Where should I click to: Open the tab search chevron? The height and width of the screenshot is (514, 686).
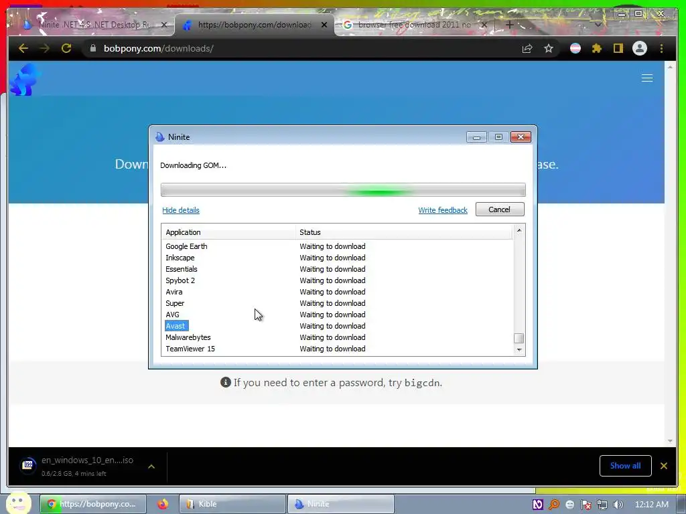tap(598, 25)
